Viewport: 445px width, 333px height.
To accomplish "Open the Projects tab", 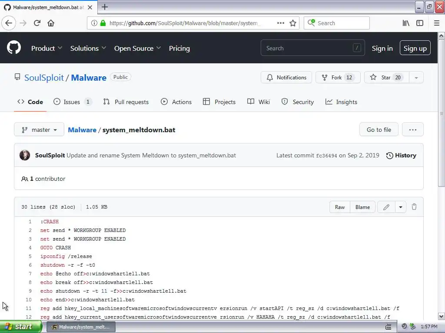I will 219,102.
